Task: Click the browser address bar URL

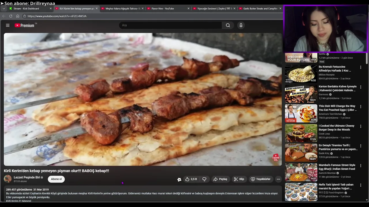Action: [x=57, y=16]
